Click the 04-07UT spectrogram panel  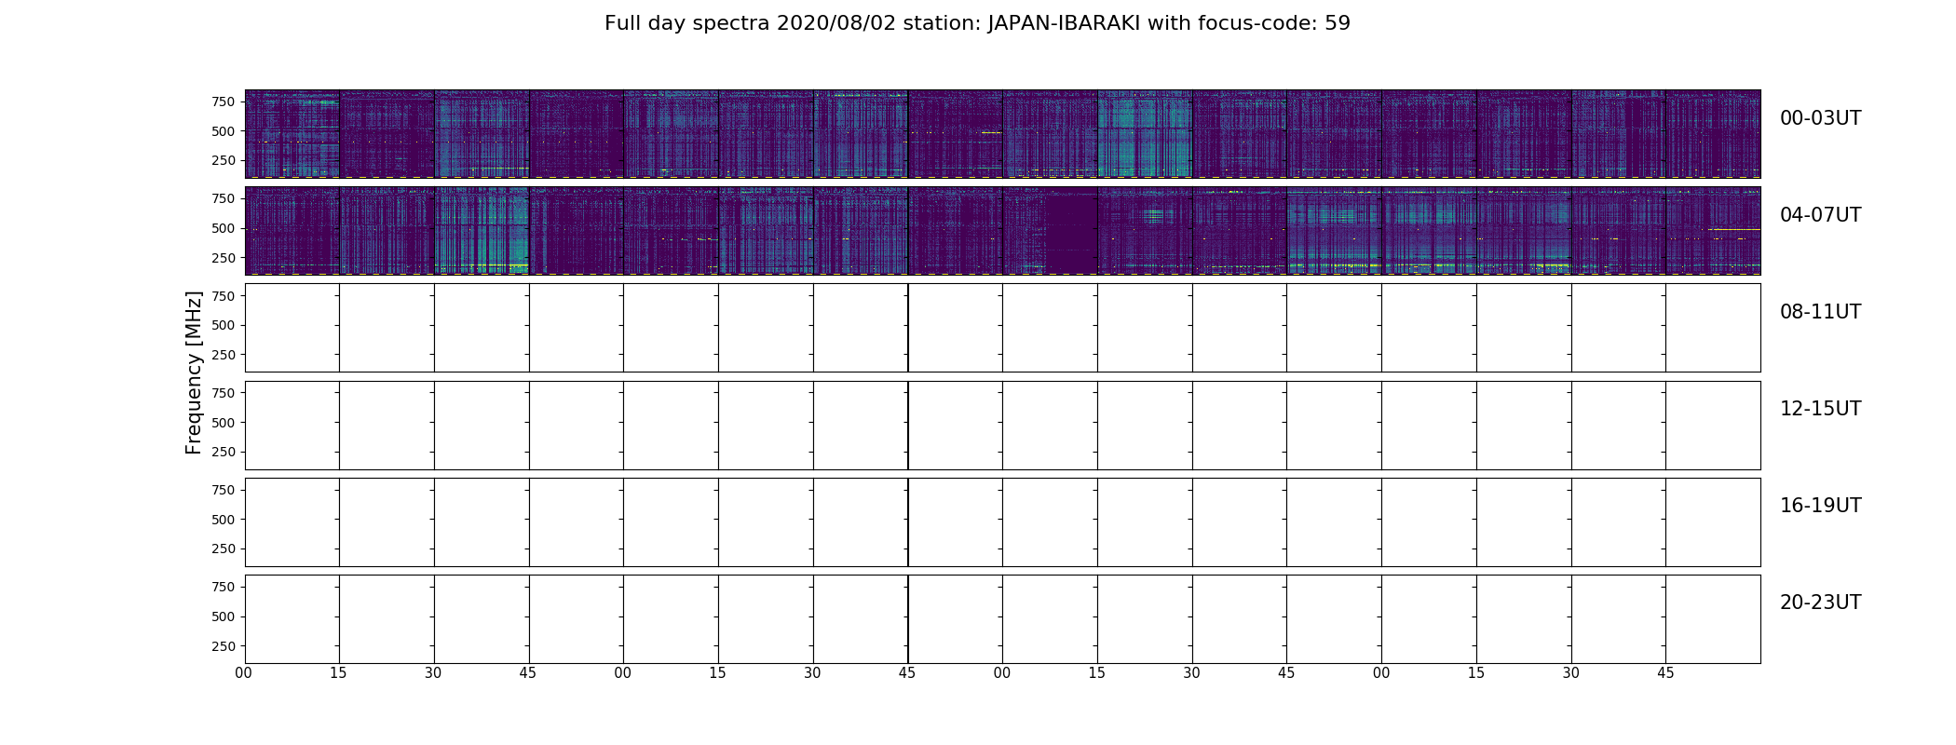click(x=1002, y=231)
